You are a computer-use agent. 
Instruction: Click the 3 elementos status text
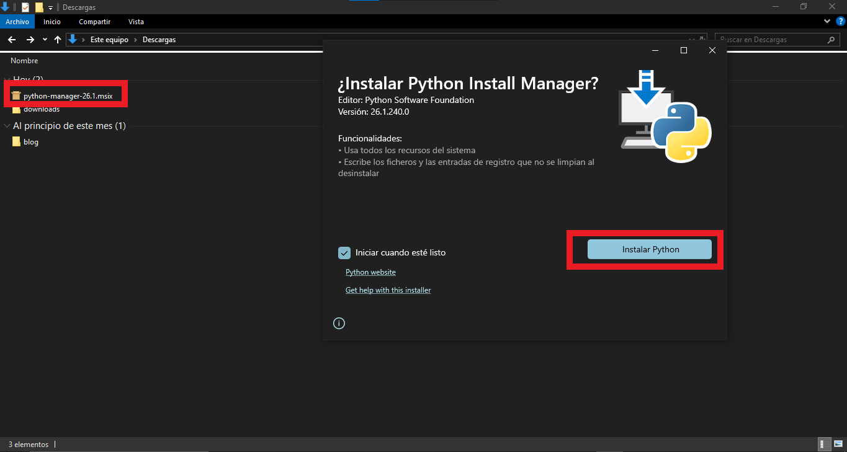click(x=29, y=445)
